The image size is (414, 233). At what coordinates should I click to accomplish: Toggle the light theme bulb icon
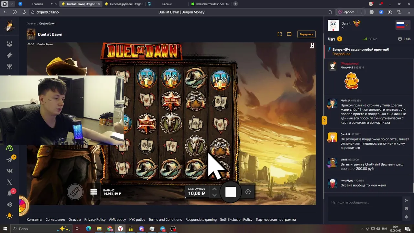[x=10, y=216]
